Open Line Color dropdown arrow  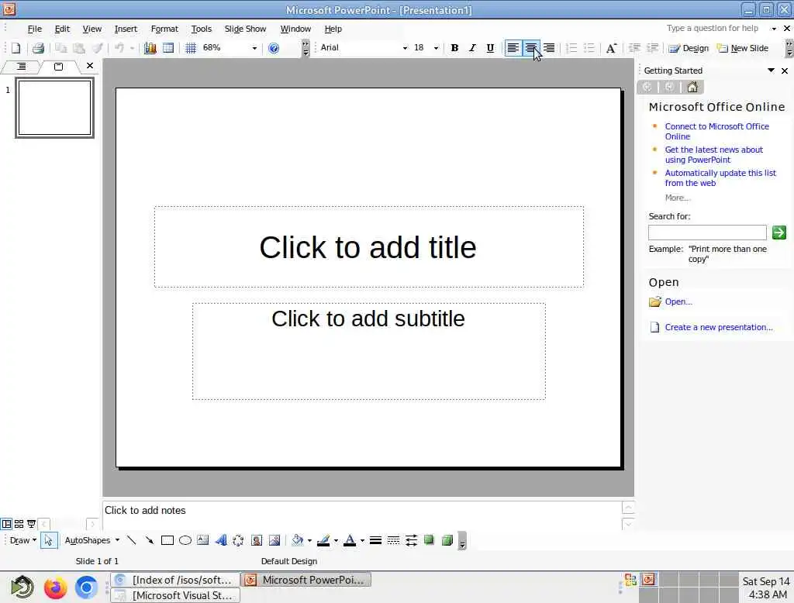336,540
